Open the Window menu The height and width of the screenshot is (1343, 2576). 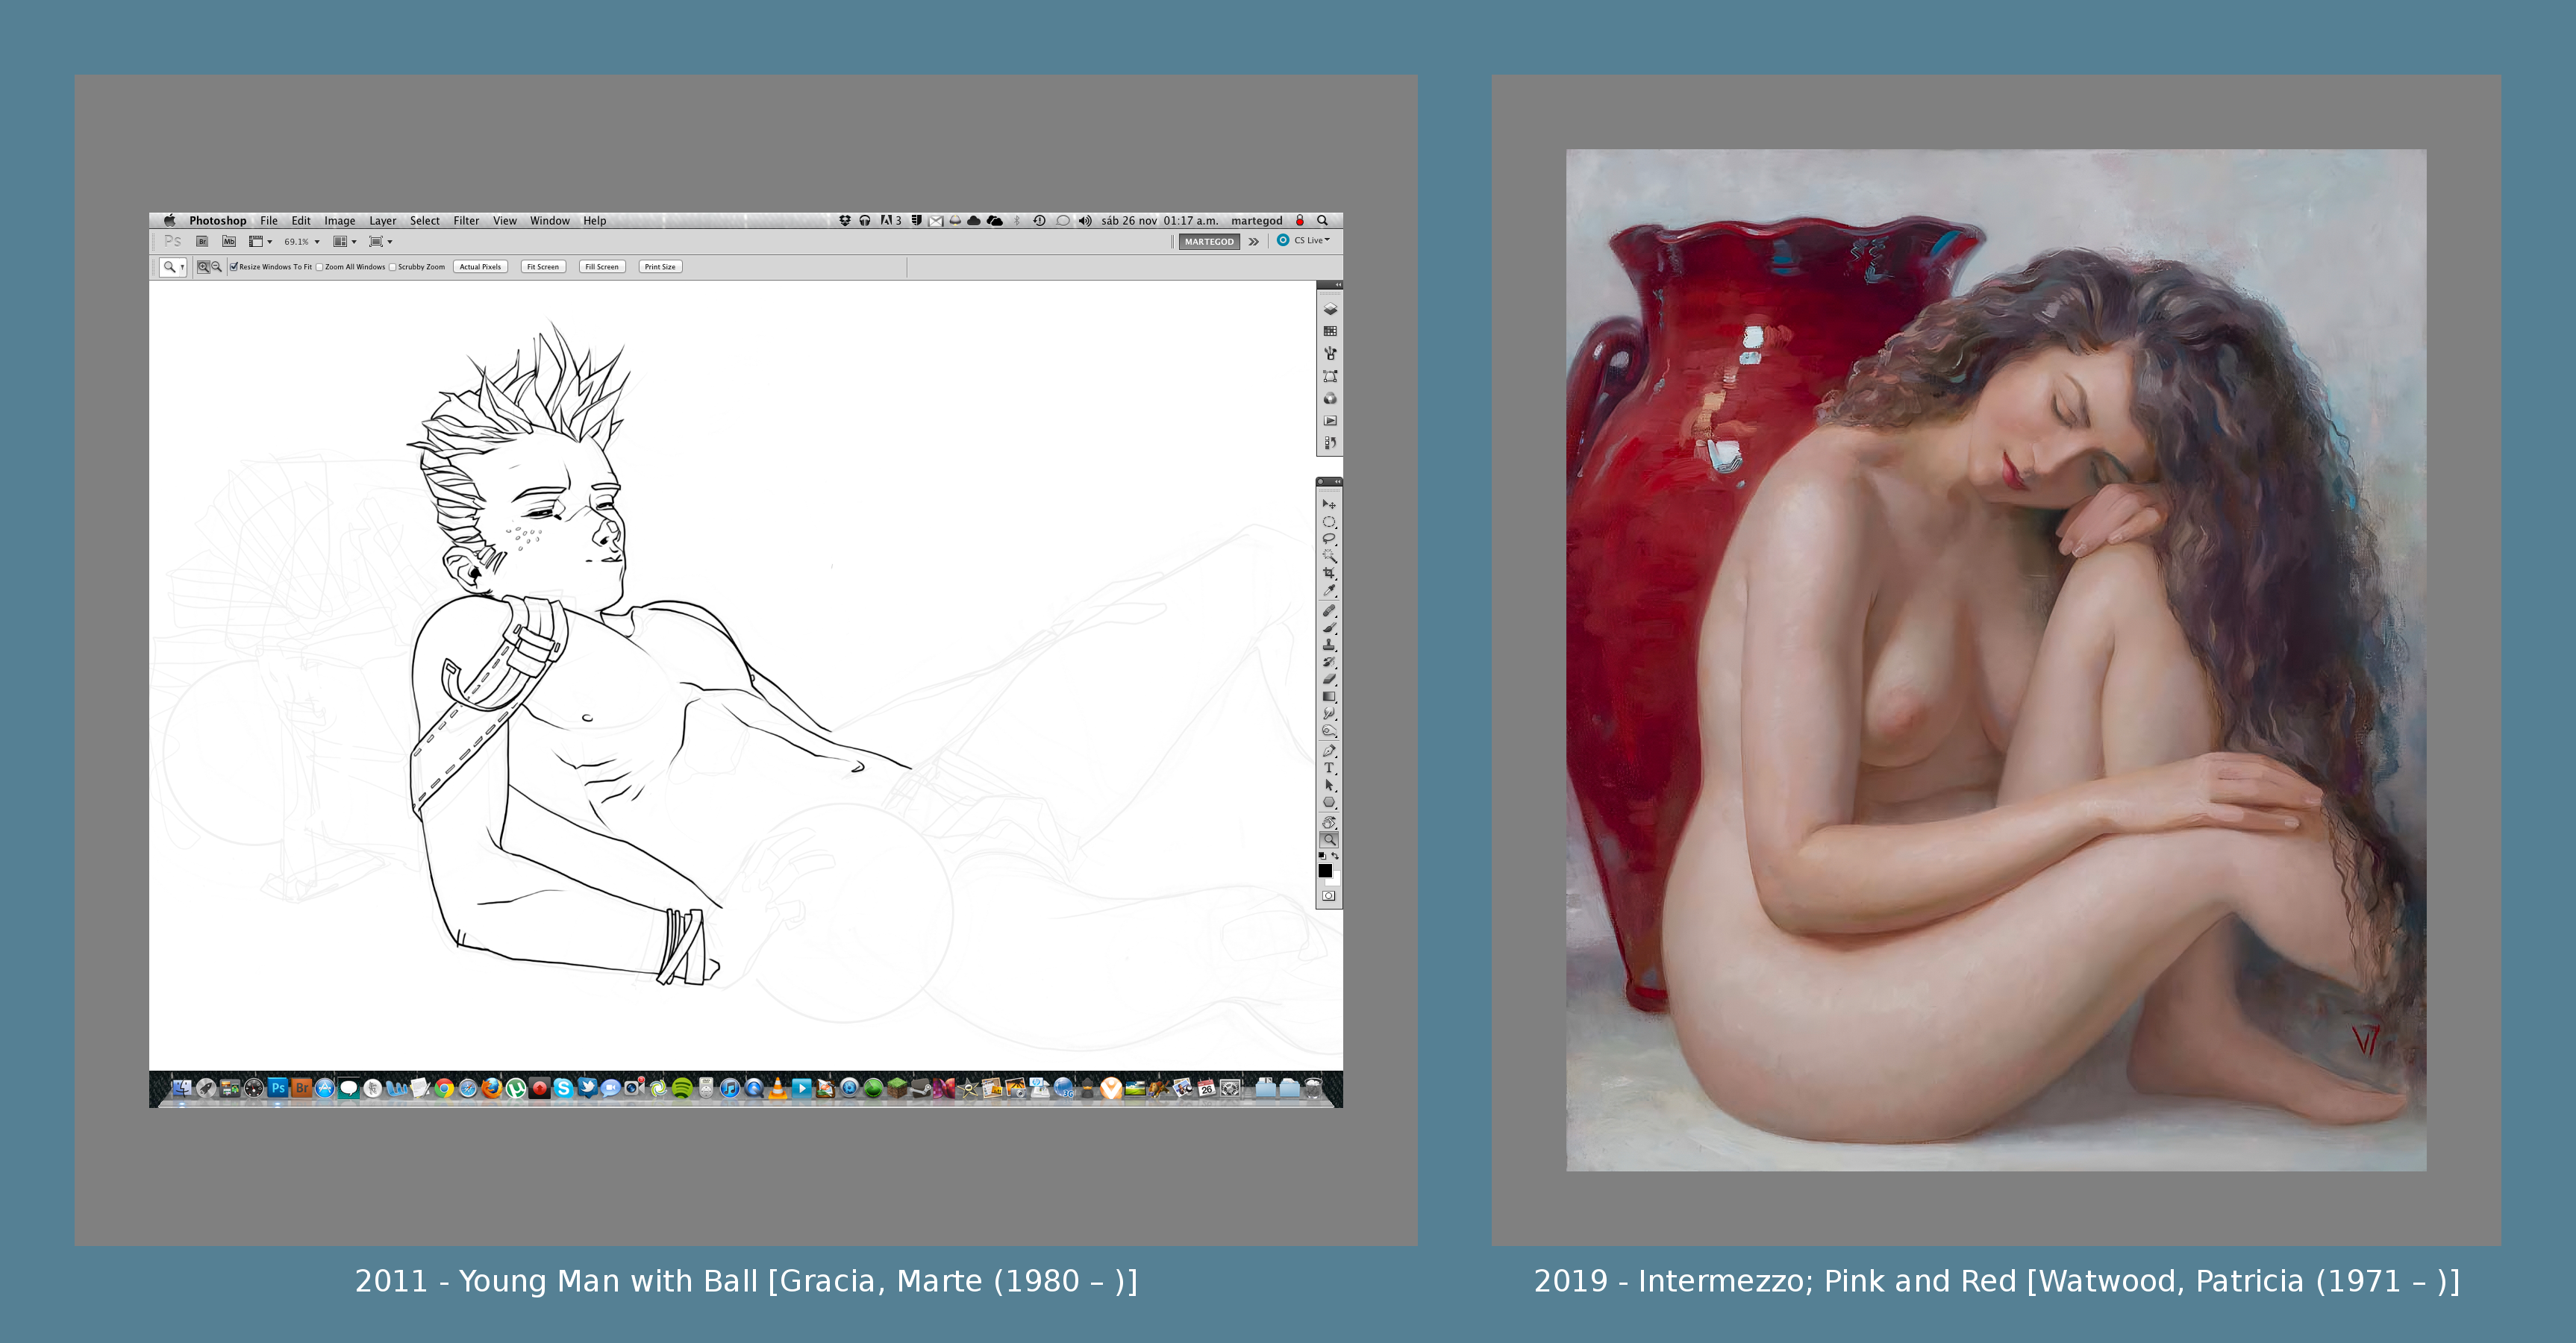[550, 221]
